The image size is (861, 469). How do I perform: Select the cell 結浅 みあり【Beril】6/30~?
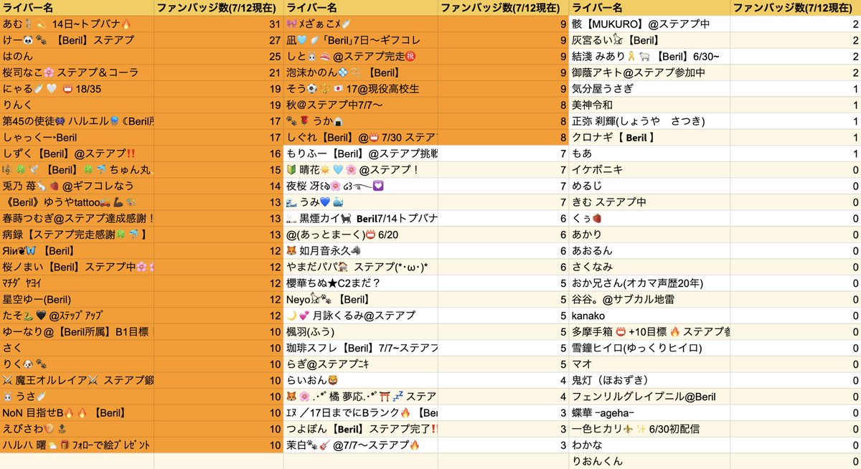[649, 57]
